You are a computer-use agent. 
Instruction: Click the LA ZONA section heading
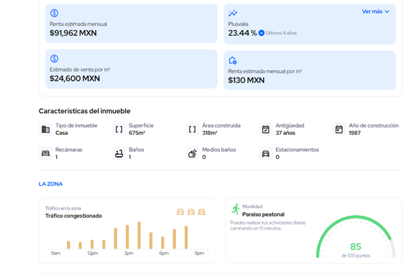tap(51, 184)
